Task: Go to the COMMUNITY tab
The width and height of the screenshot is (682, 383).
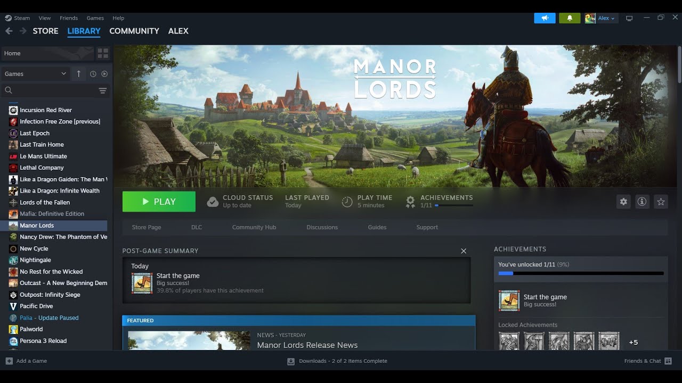Action: click(x=134, y=31)
